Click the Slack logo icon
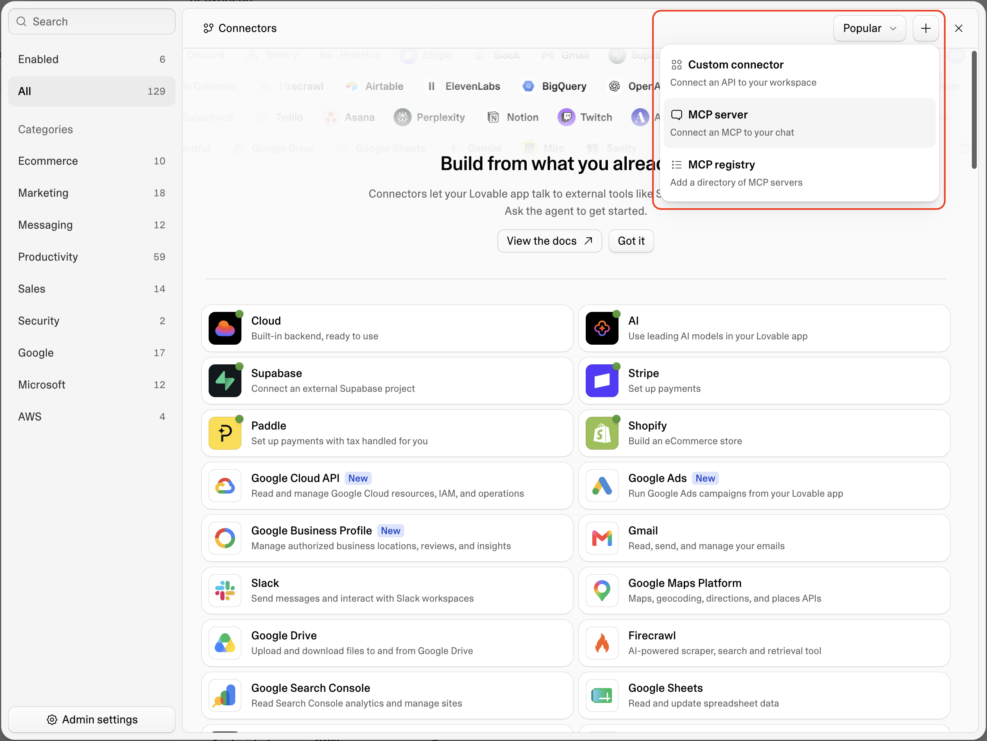Viewport: 987px width, 741px height. click(x=225, y=591)
